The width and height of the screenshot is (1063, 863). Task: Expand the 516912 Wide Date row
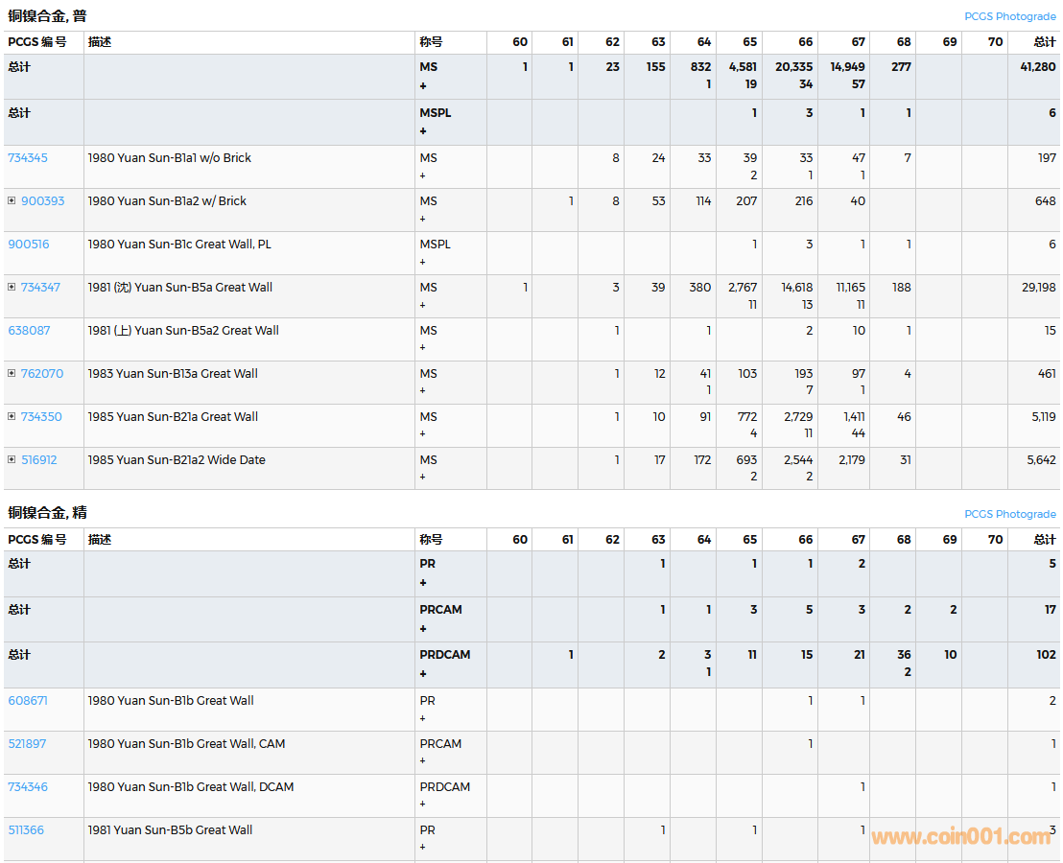point(12,460)
